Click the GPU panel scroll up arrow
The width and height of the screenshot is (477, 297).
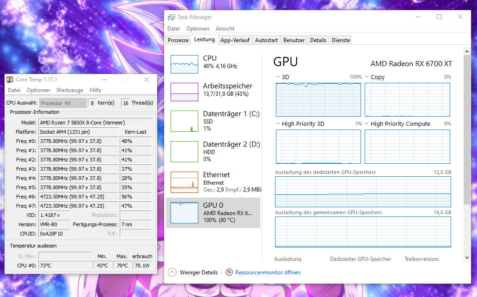[x=467, y=51]
